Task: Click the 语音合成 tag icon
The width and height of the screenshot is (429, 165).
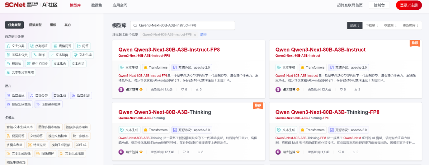Action: point(9,95)
